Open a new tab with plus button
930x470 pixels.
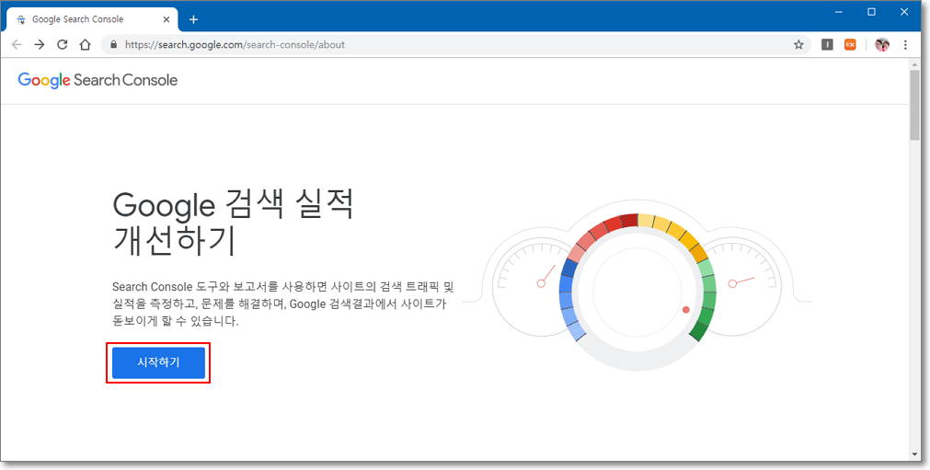click(193, 19)
